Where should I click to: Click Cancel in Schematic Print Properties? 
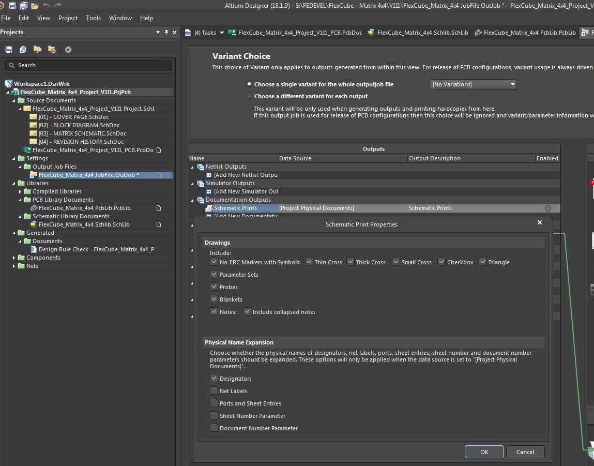coord(525,452)
